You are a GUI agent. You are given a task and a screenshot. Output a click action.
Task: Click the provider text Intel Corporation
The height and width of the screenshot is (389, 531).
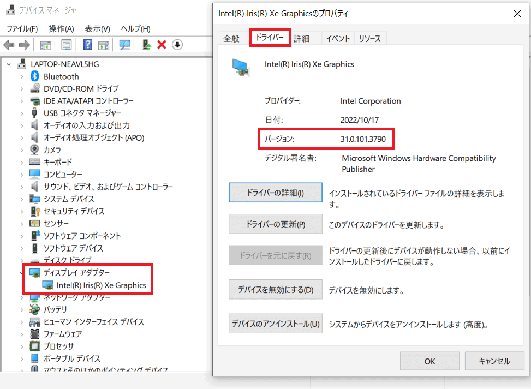371,101
